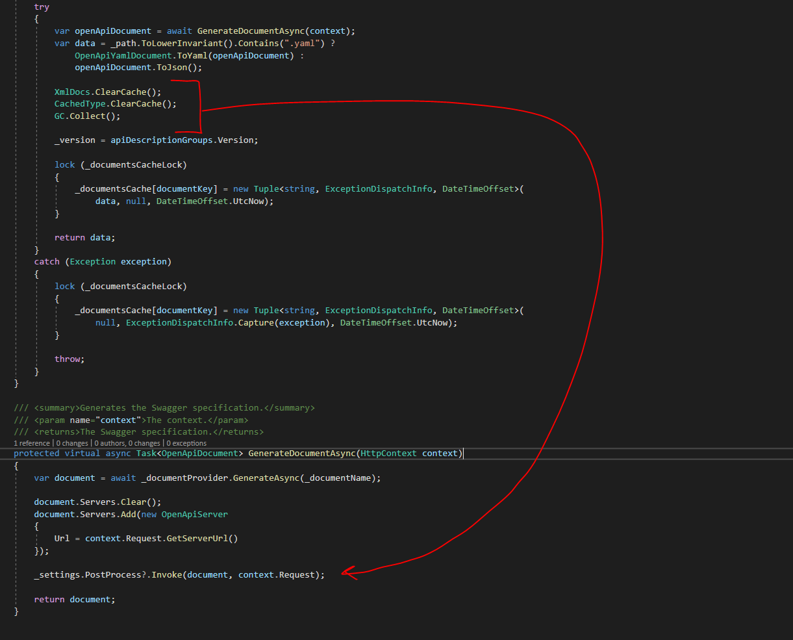Viewport: 793px width, 640px height.
Task: Select the HttpContext parameter type
Action: pos(389,453)
